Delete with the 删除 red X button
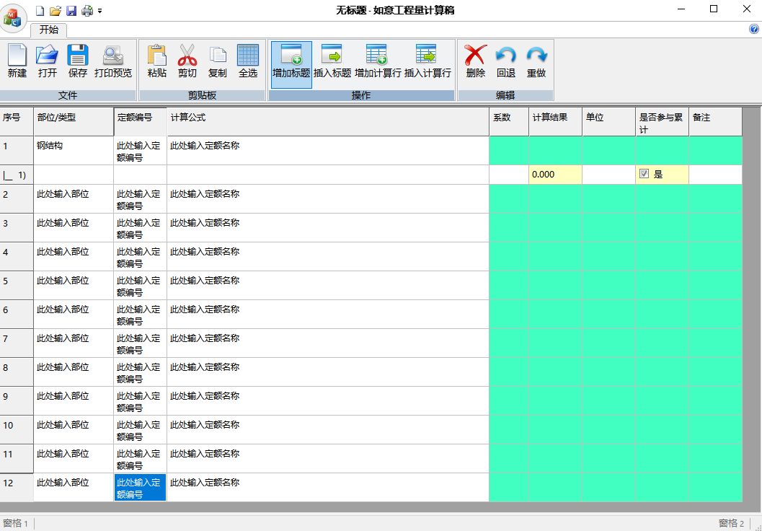This screenshot has height=531, width=762. point(475,61)
